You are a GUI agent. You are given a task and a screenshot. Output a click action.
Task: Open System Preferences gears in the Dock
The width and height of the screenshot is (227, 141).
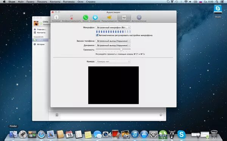coord(154,134)
